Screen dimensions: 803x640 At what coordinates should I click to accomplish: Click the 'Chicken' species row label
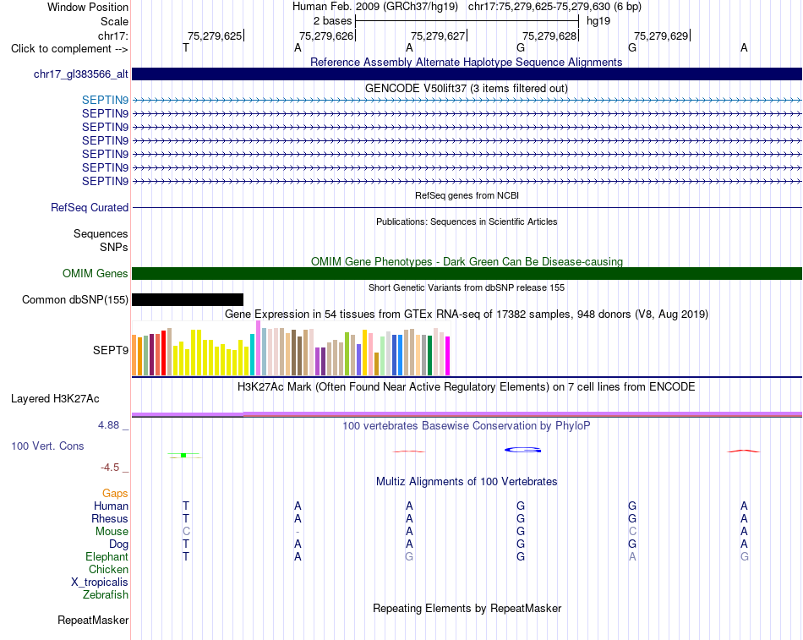point(108,569)
